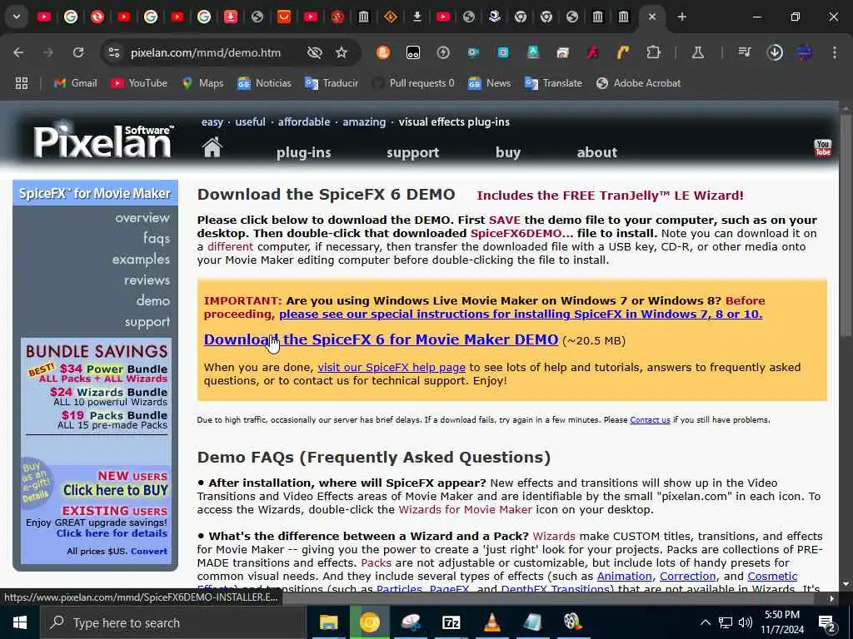
Task: View site information next to URL
Action: click(113, 52)
